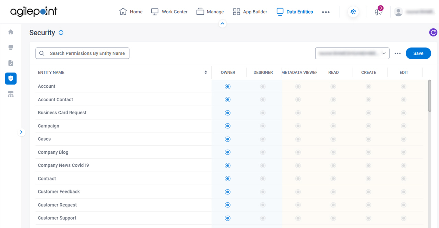Click the Cases entity name
Screen dimensions: 439x228
coord(44,139)
